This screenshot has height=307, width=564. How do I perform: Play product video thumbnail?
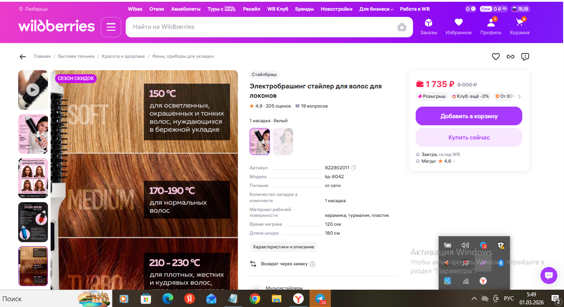click(x=33, y=90)
